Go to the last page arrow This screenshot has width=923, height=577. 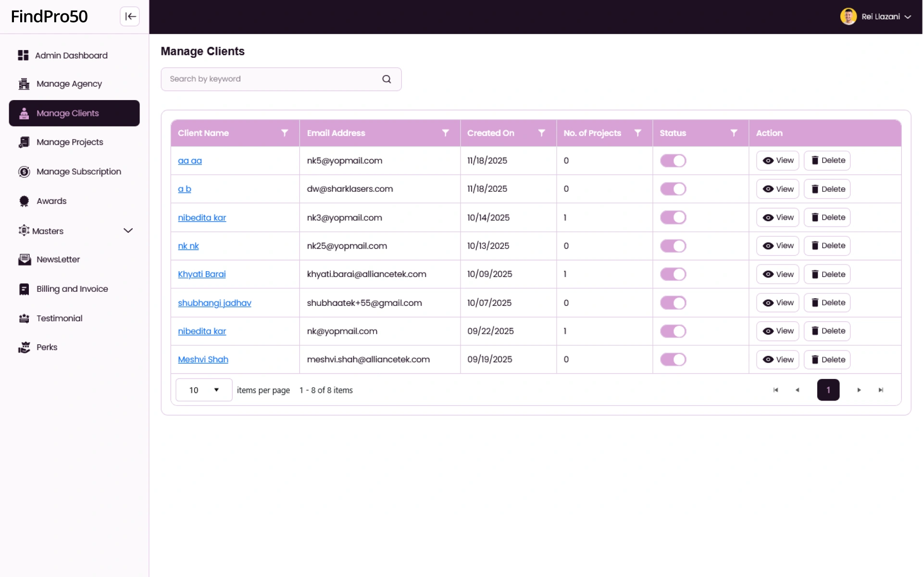pyautogui.click(x=881, y=390)
